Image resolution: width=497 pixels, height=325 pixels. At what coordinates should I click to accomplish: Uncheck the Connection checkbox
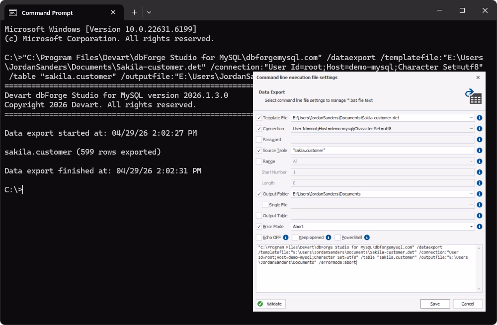coord(259,129)
